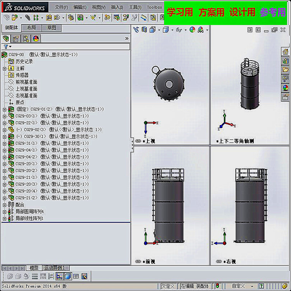Viewport: 291px width, 291px height.
Task: Expand the 注解 annotations node
Action: click(x=4, y=69)
